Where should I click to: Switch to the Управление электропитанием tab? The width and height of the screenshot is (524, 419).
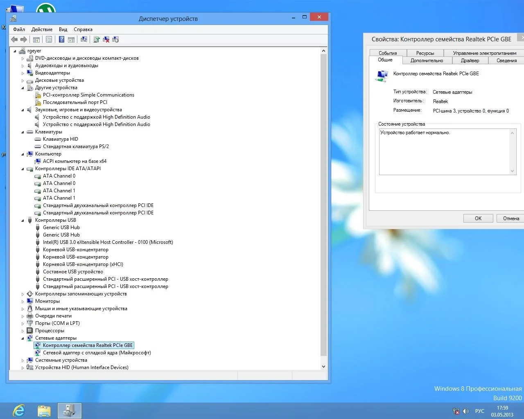point(484,53)
